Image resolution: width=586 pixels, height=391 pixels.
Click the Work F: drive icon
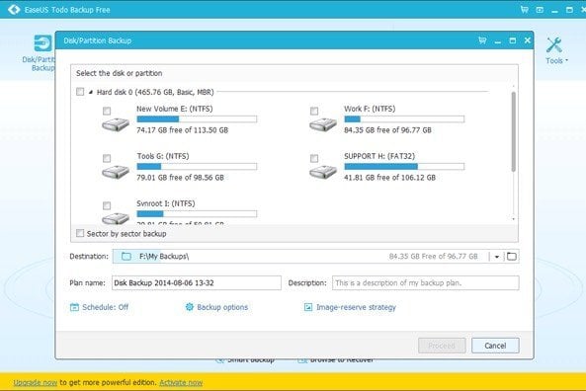(323, 124)
